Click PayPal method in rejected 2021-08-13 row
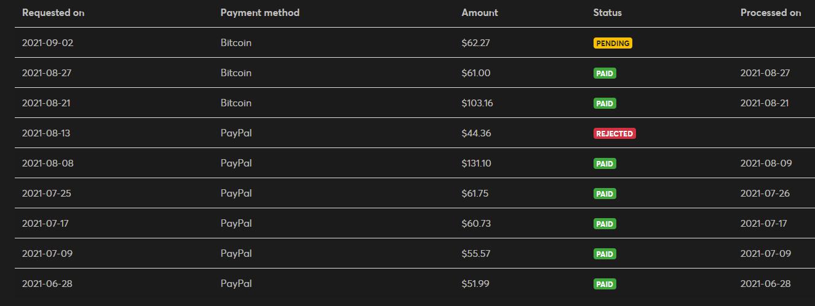Screen dimensions: 815x306 point(236,133)
